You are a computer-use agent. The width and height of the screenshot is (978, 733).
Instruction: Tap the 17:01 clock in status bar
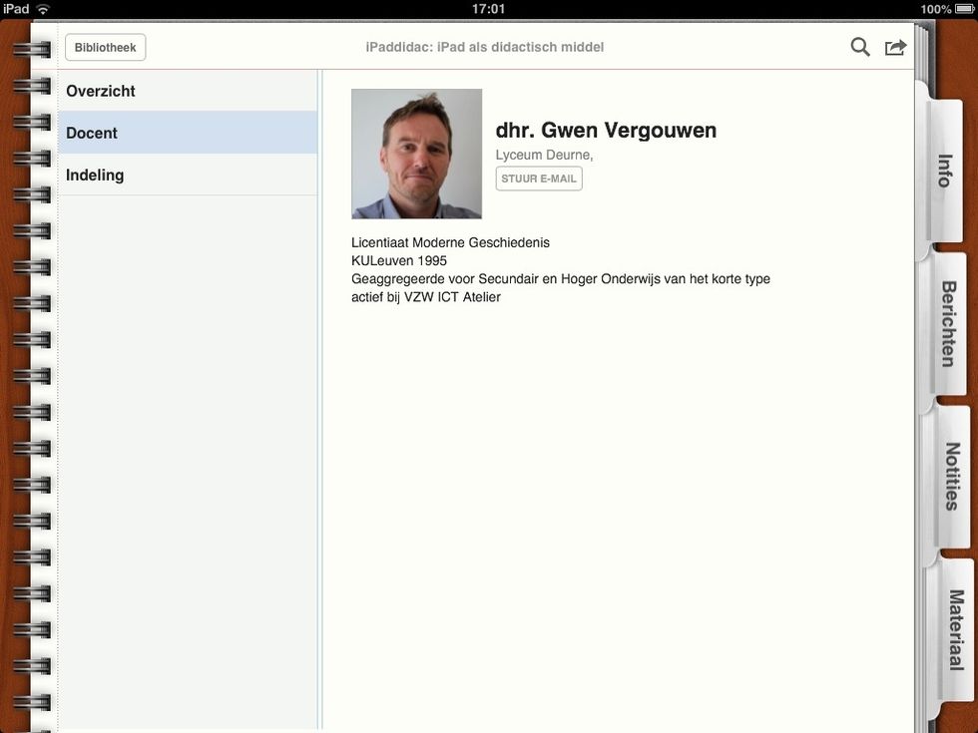tap(488, 9)
